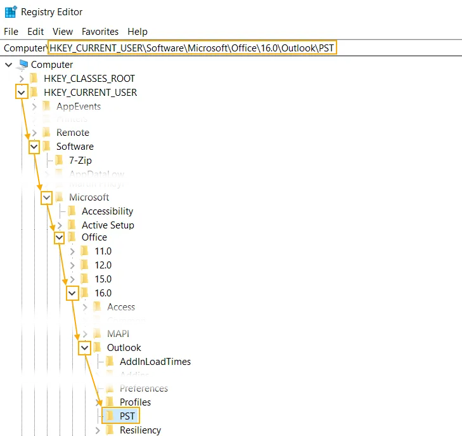The image size is (462, 436).
Task: Expand the 11.0 key chevron
Action: click(72, 251)
